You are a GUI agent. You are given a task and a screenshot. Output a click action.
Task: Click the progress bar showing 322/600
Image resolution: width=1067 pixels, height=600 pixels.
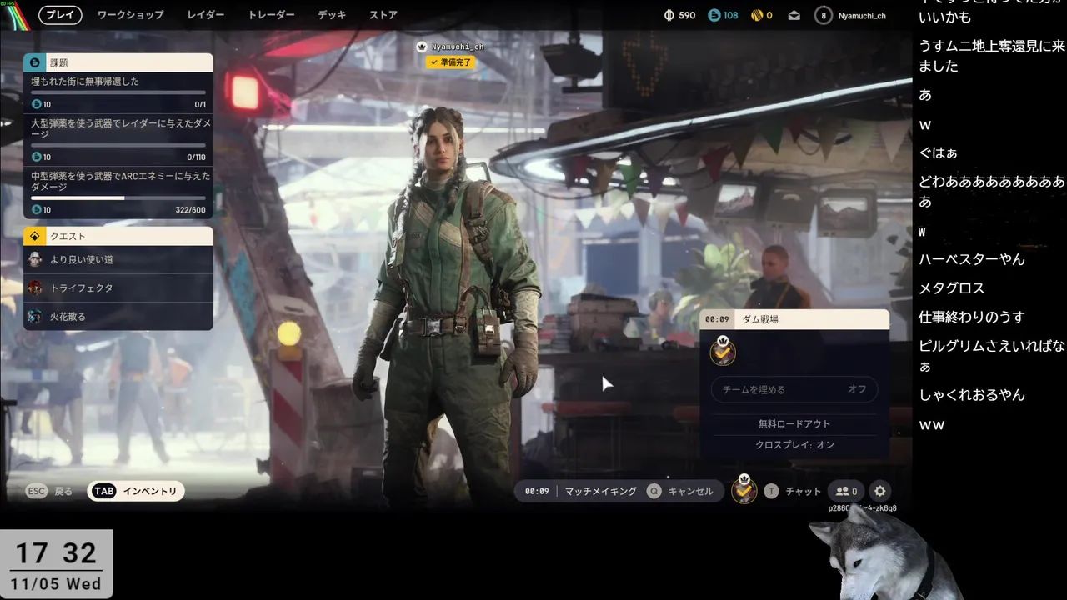(x=118, y=197)
